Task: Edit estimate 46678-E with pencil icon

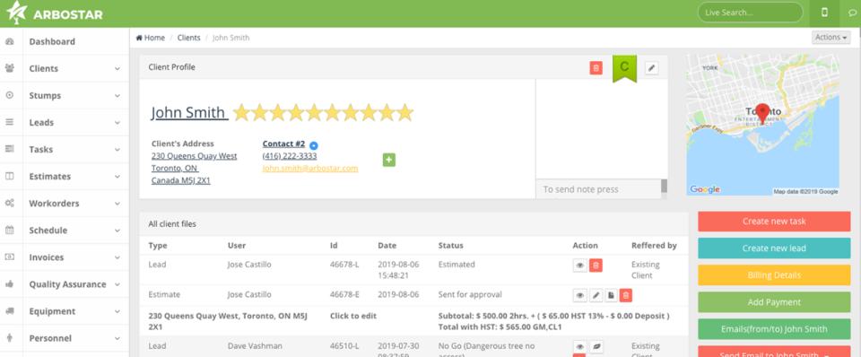Action: pos(596,295)
